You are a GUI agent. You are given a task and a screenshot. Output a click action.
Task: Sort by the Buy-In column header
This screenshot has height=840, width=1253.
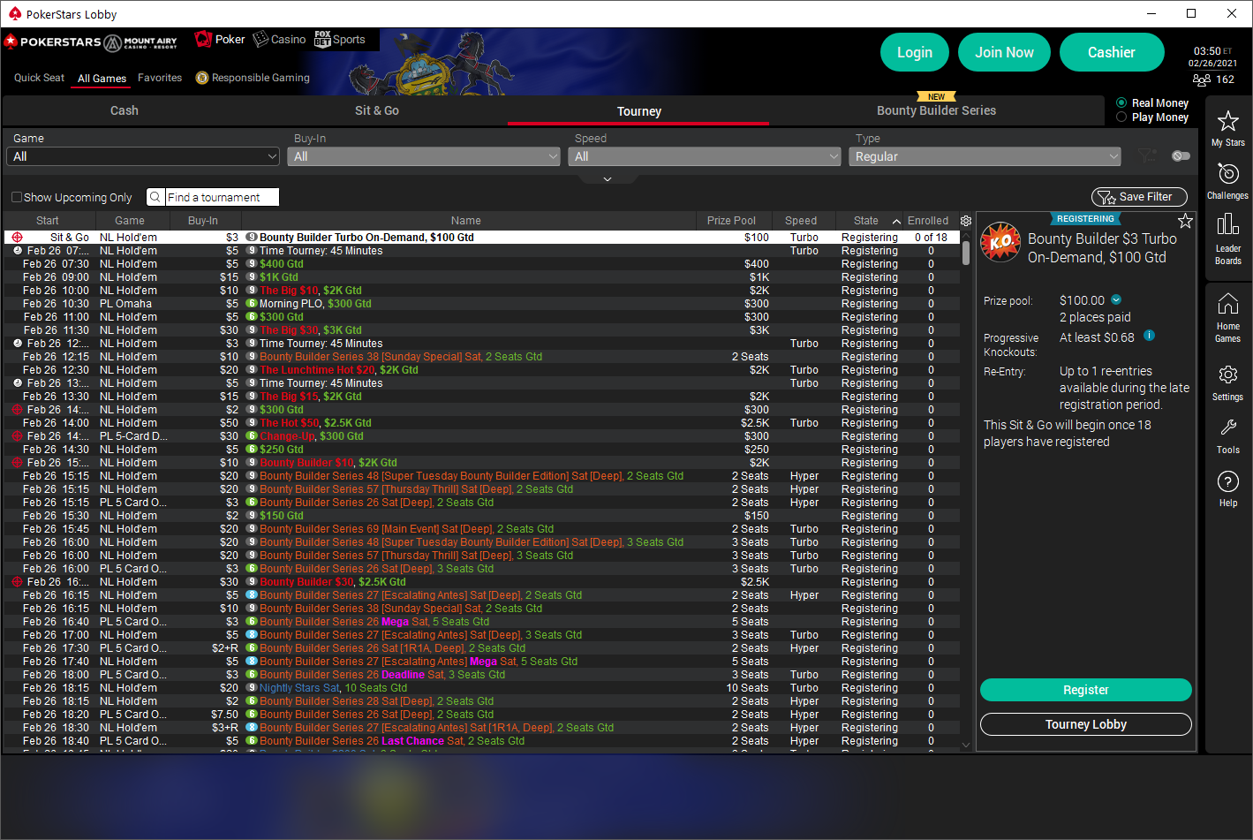pyautogui.click(x=203, y=221)
